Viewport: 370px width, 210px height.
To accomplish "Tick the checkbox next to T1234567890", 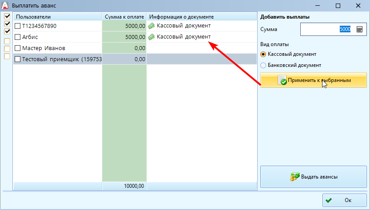I will click(x=18, y=26).
